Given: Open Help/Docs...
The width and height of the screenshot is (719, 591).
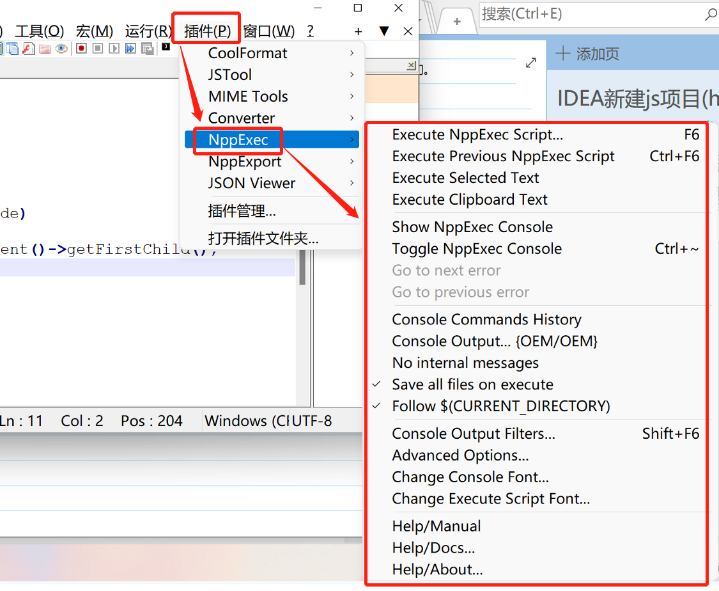Looking at the screenshot, I should click(433, 548).
